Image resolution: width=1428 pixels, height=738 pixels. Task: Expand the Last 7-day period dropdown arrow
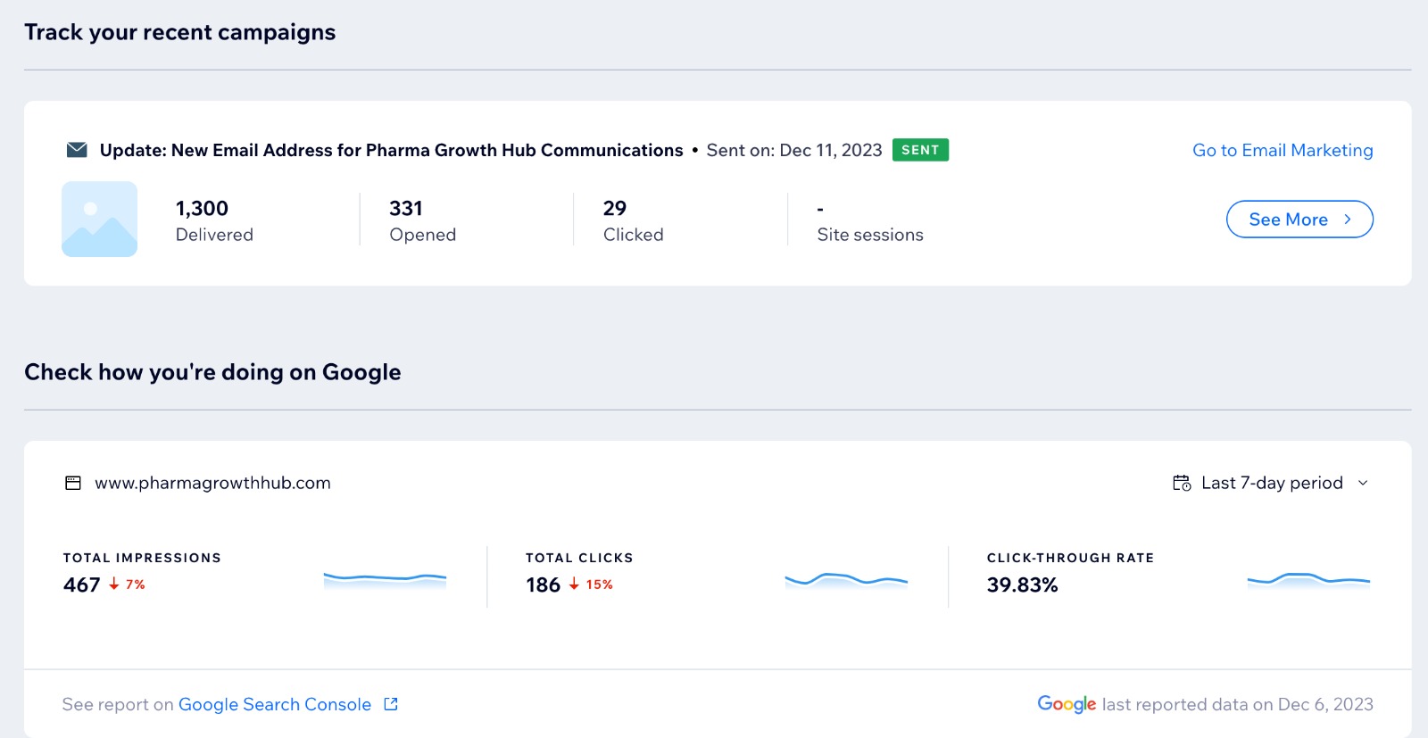[1363, 483]
